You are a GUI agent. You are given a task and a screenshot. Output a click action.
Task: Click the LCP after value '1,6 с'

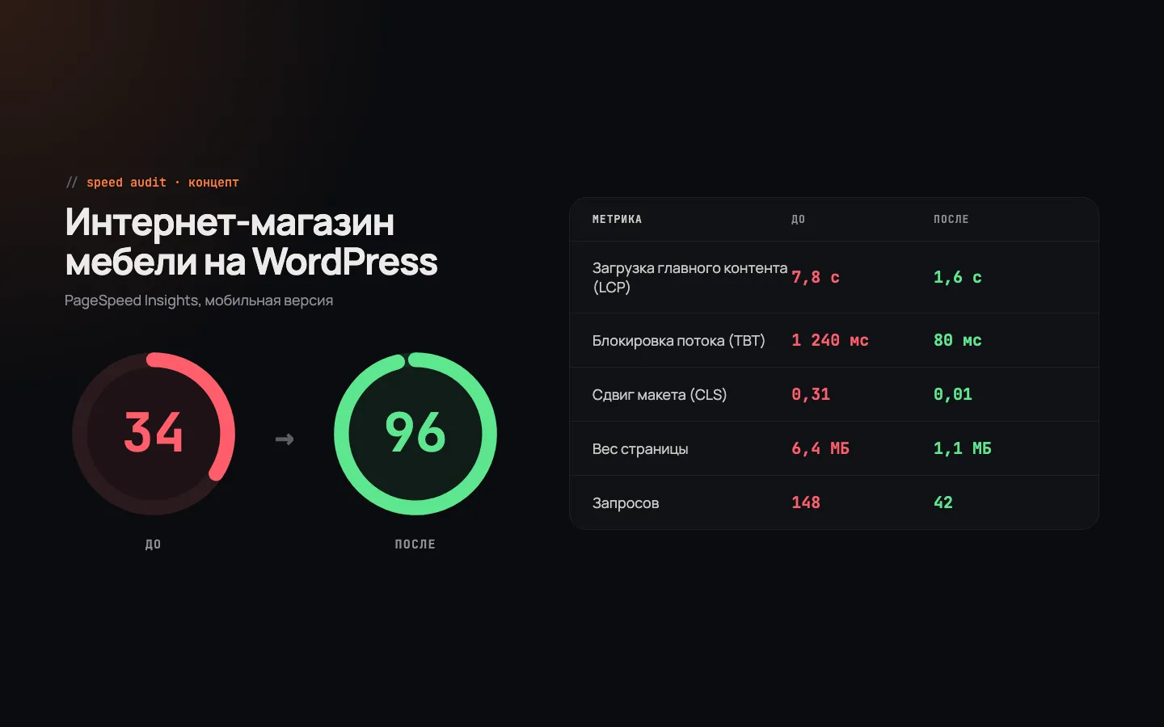tap(958, 277)
